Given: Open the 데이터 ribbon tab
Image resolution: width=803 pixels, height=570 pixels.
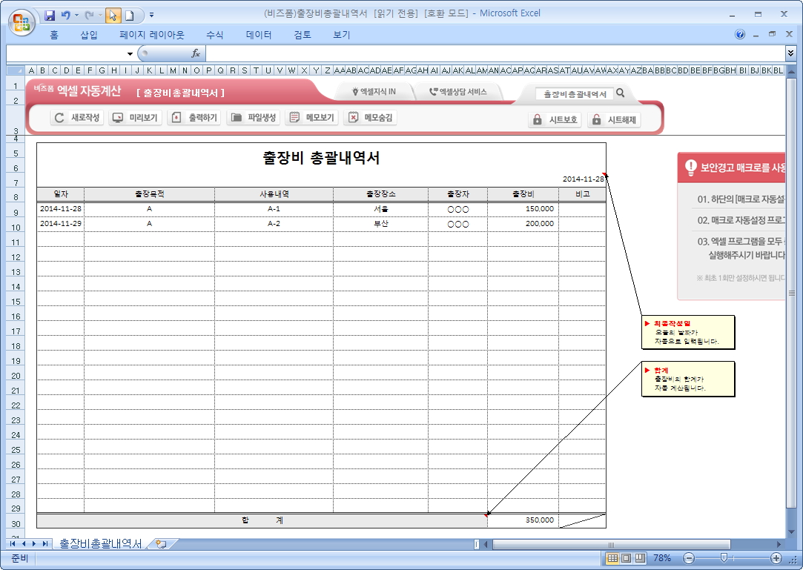Looking at the screenshot, I should [x=259, y=35].
